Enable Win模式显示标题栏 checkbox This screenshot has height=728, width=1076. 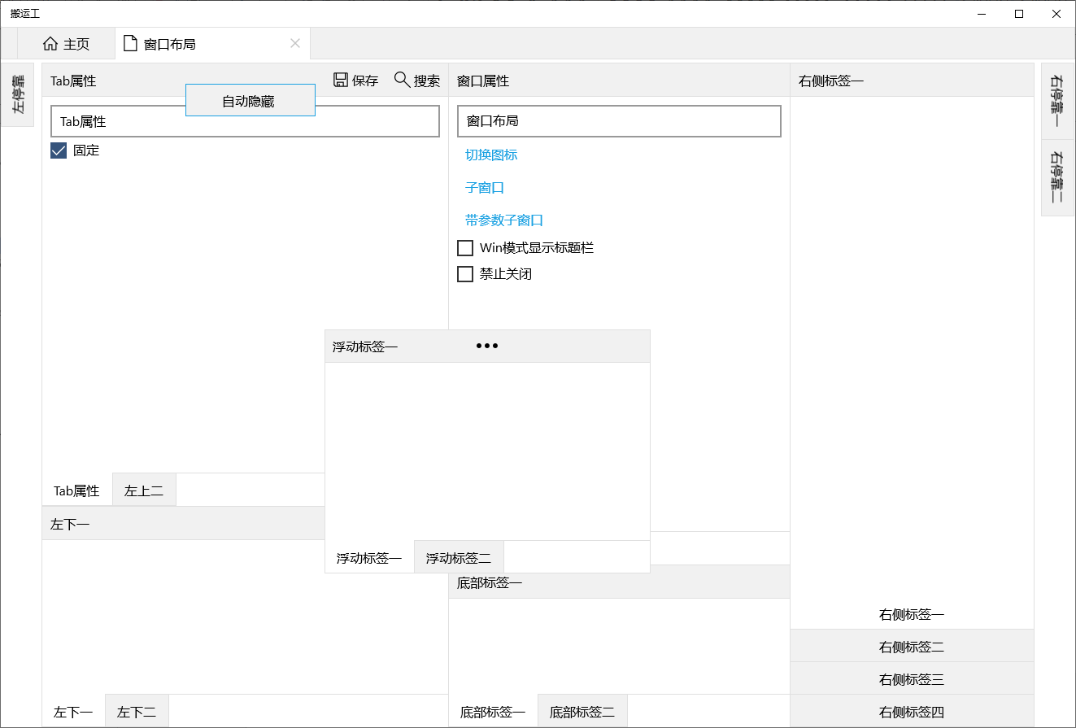(x=465, y=248)
